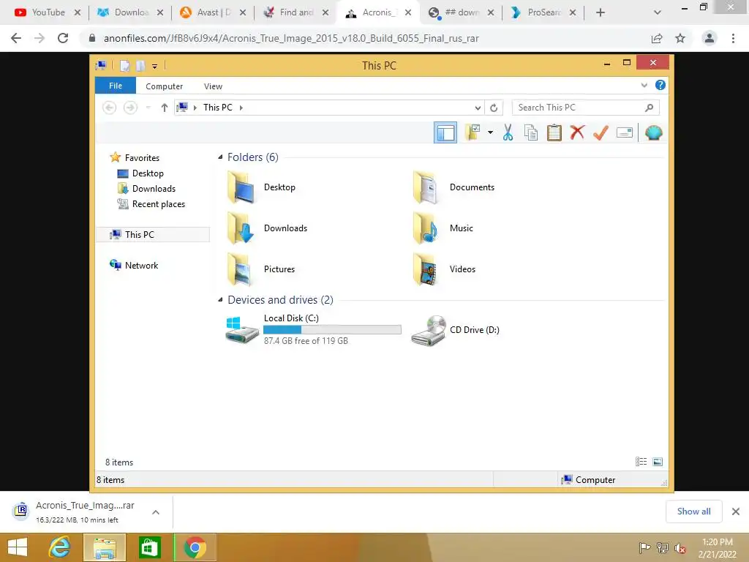This screenshot has width=749, height=562.
Task: Click Explorer Back arrow button
Action: click(x=110, y=108)
